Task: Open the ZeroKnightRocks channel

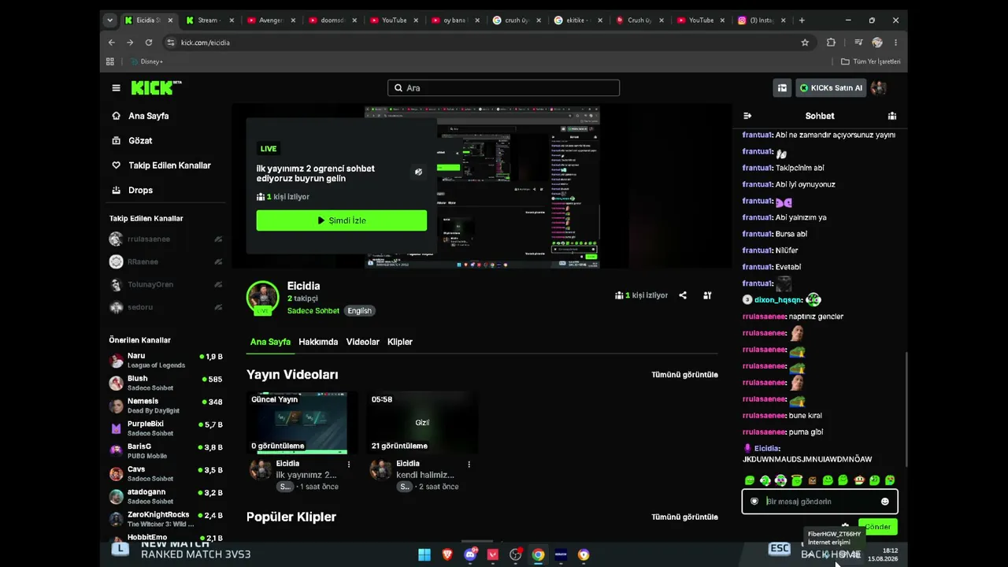Action: (165, 519)
